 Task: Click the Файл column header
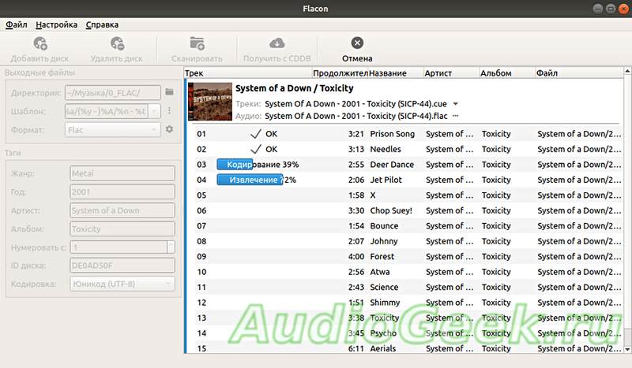point(579,72)
